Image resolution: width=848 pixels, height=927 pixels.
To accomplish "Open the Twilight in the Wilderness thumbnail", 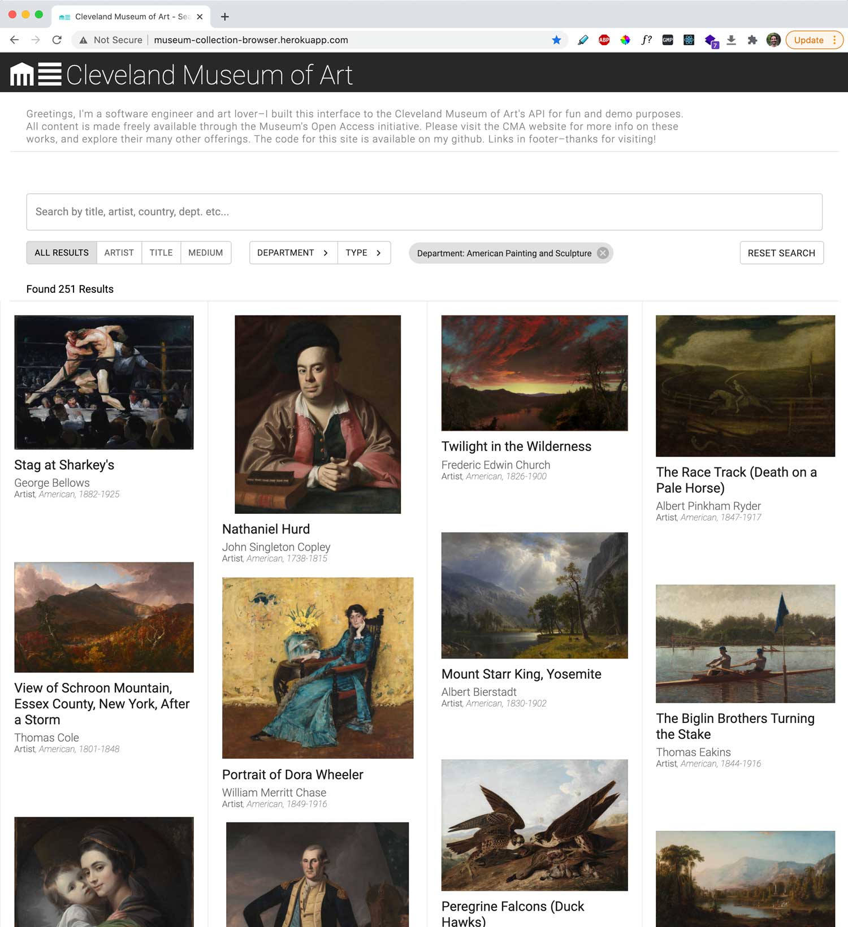I will click(534, 373).
